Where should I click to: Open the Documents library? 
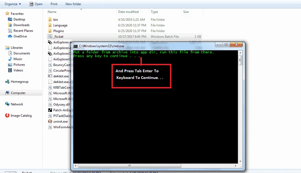(22, 53)
